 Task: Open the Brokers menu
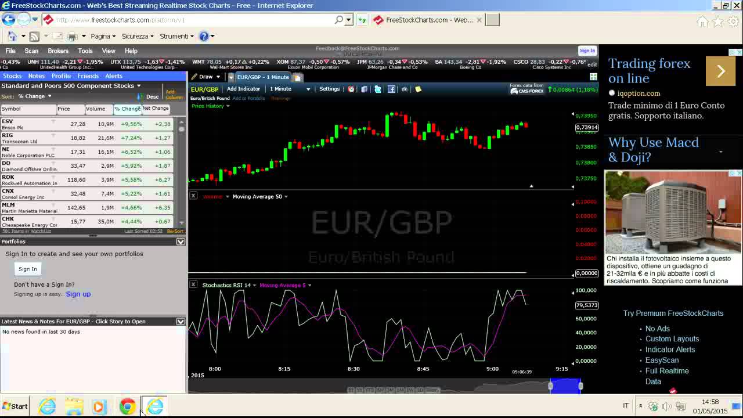click(58, 51)
